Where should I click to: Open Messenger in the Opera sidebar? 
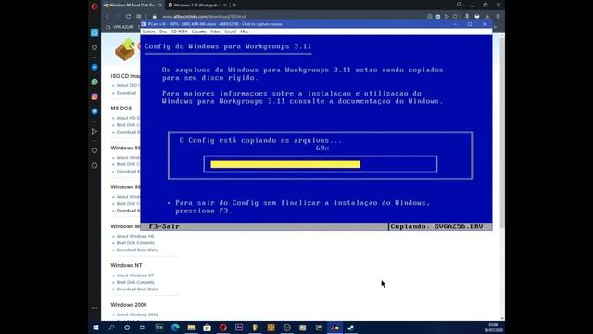95,67
